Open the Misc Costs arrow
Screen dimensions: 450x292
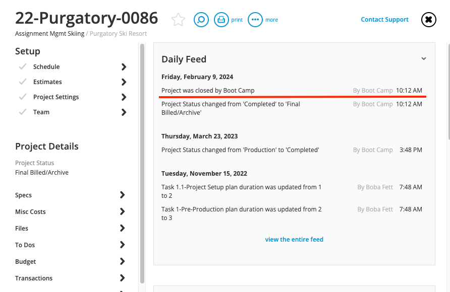pyautogui.click(x=122, y=211)
